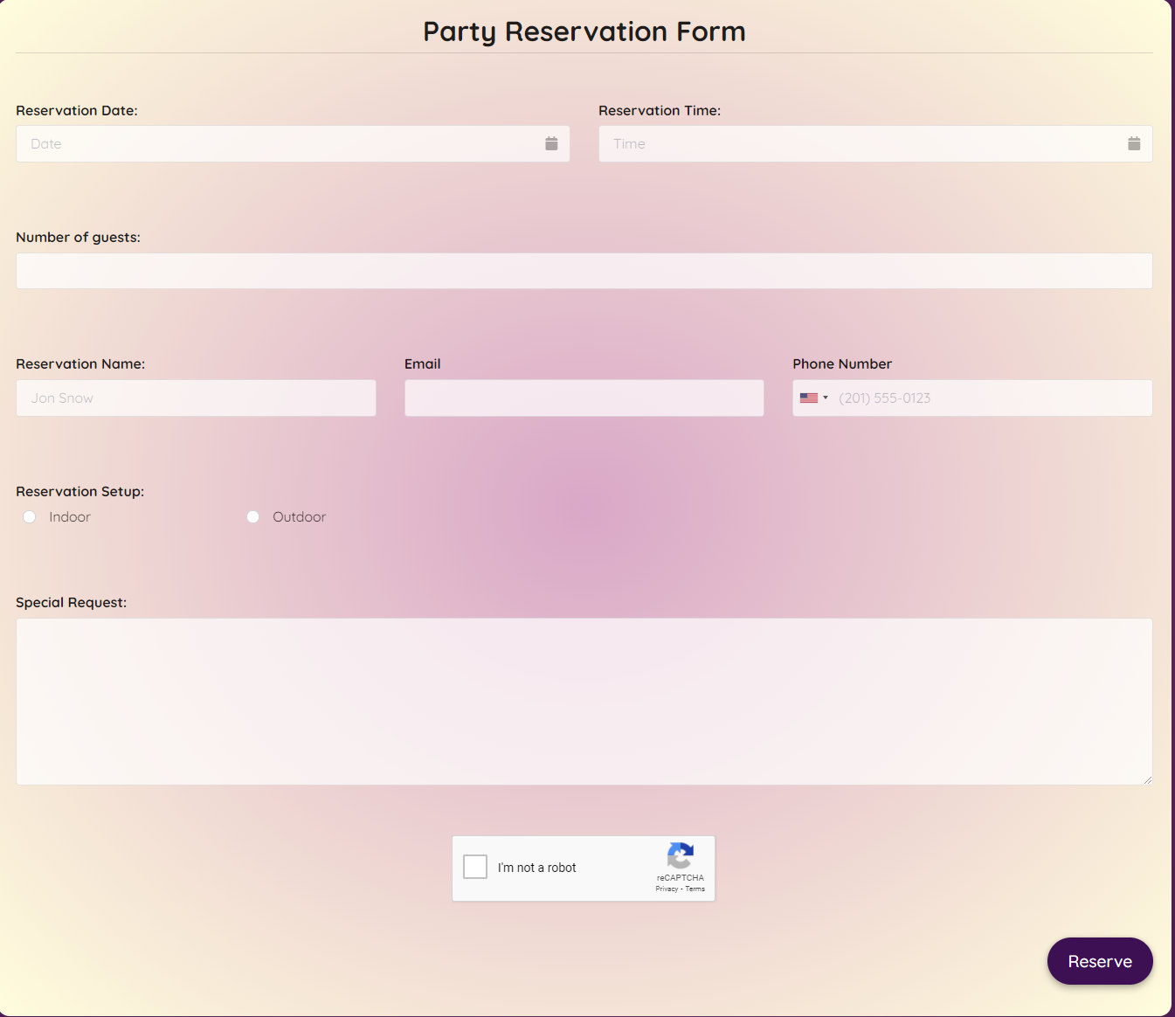Click the calendar icon on Reservation Time
This screenshot has width=1175, height=1017.
pyautogui.click(x=1134, y=143)
